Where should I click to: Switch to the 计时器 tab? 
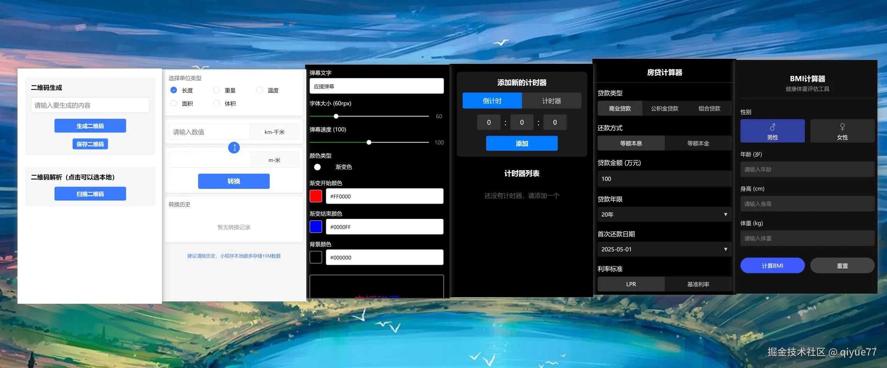(x=551, y=100)
